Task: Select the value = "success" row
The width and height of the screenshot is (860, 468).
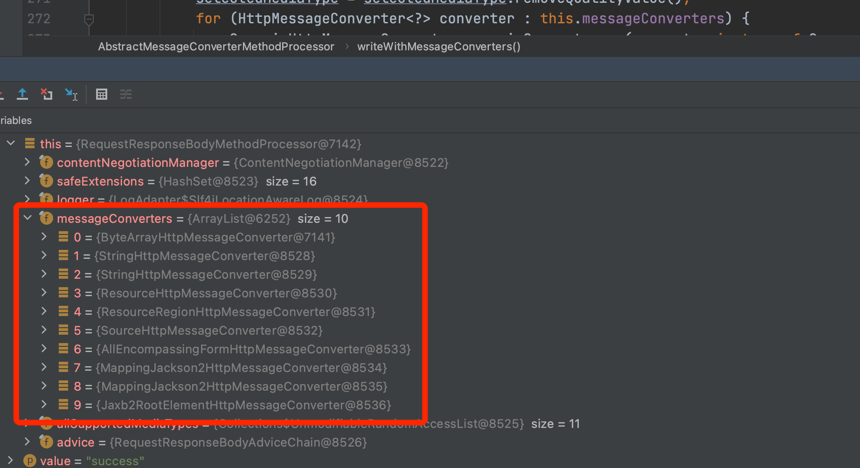Action: tap(430, 461)
